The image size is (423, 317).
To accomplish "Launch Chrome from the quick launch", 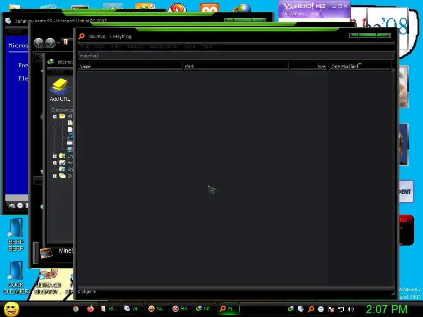I will 76,309.
